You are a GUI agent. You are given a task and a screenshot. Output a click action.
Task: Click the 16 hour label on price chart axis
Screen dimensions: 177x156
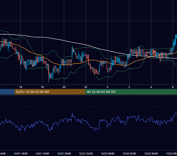click(x=21, y=87)
